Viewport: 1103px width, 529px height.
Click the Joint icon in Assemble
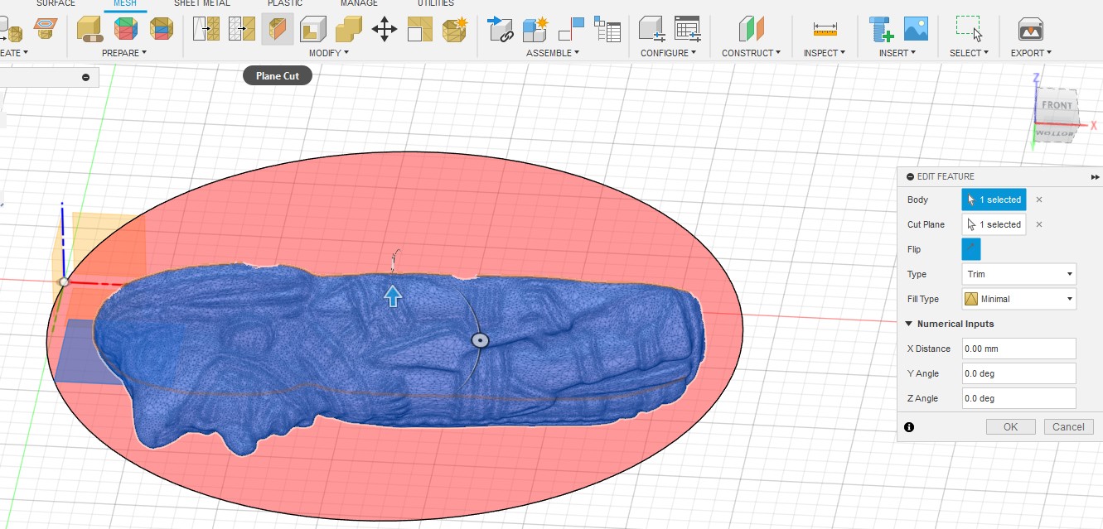(x=571, y=30)
